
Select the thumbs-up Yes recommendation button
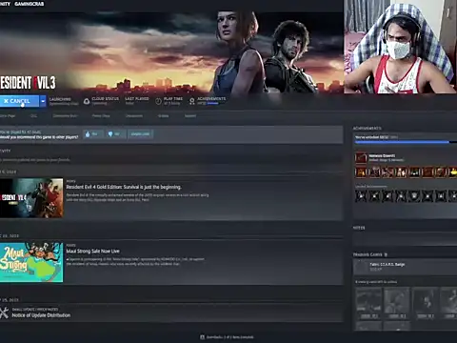[93, 134]
